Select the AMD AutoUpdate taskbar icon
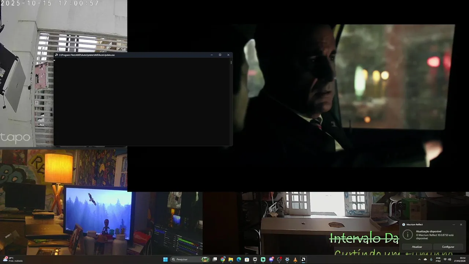 (303, 260)
